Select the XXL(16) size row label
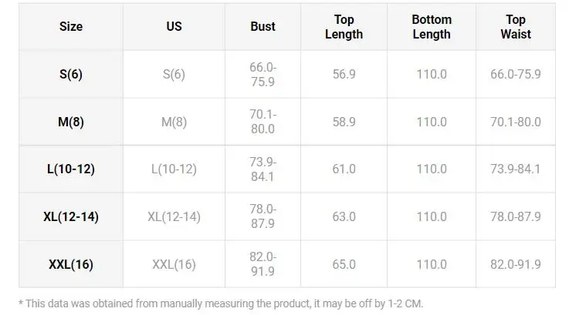The image size is (569, 315). [x=71, y=264]
